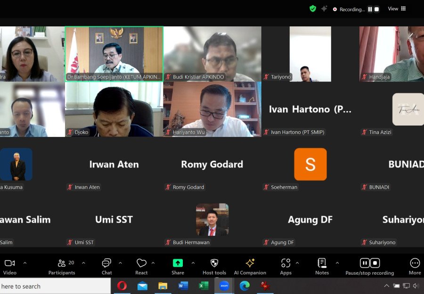Toggle the Video camera on or off
Image resolution: width=424 pixels, height=294 pixels.
point(10,267)
